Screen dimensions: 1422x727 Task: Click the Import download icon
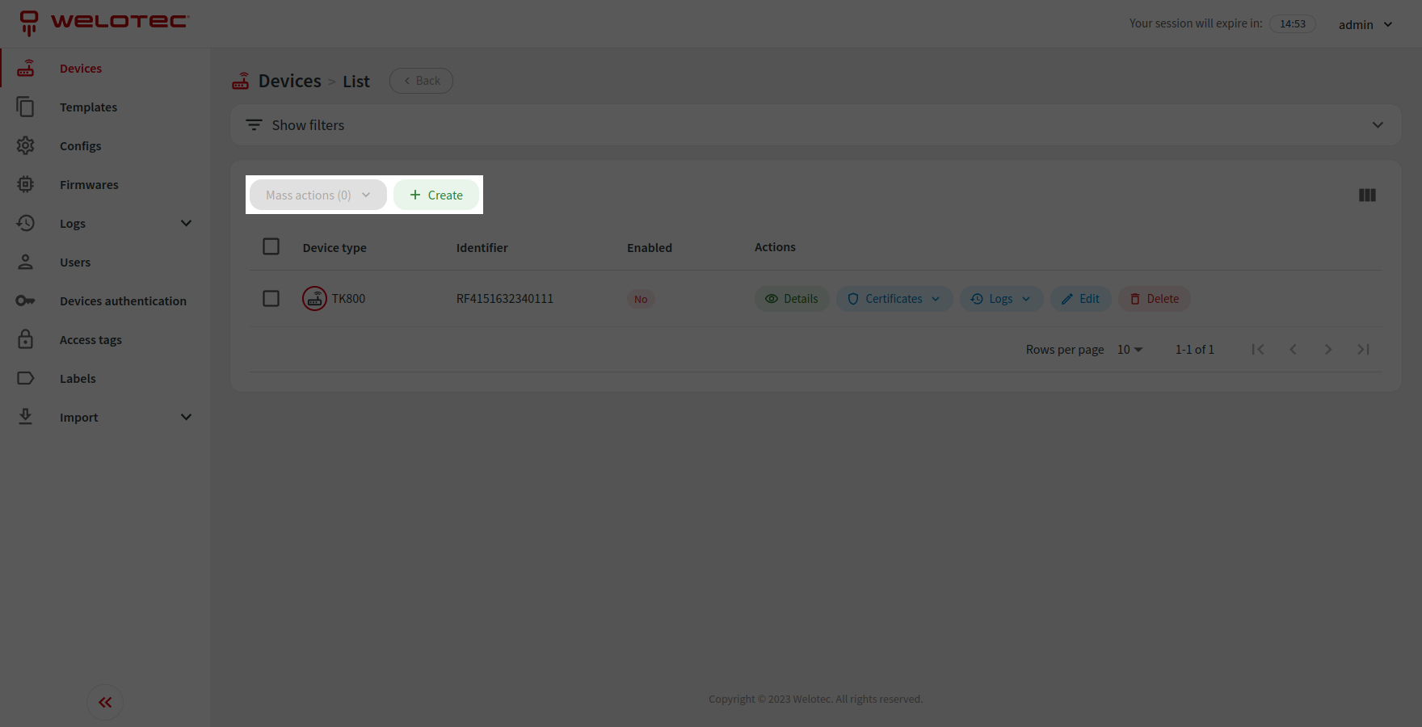coord(26,417)
